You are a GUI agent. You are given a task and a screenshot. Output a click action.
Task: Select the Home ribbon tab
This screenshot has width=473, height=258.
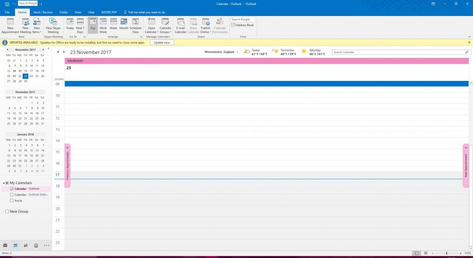click(22, 12)
